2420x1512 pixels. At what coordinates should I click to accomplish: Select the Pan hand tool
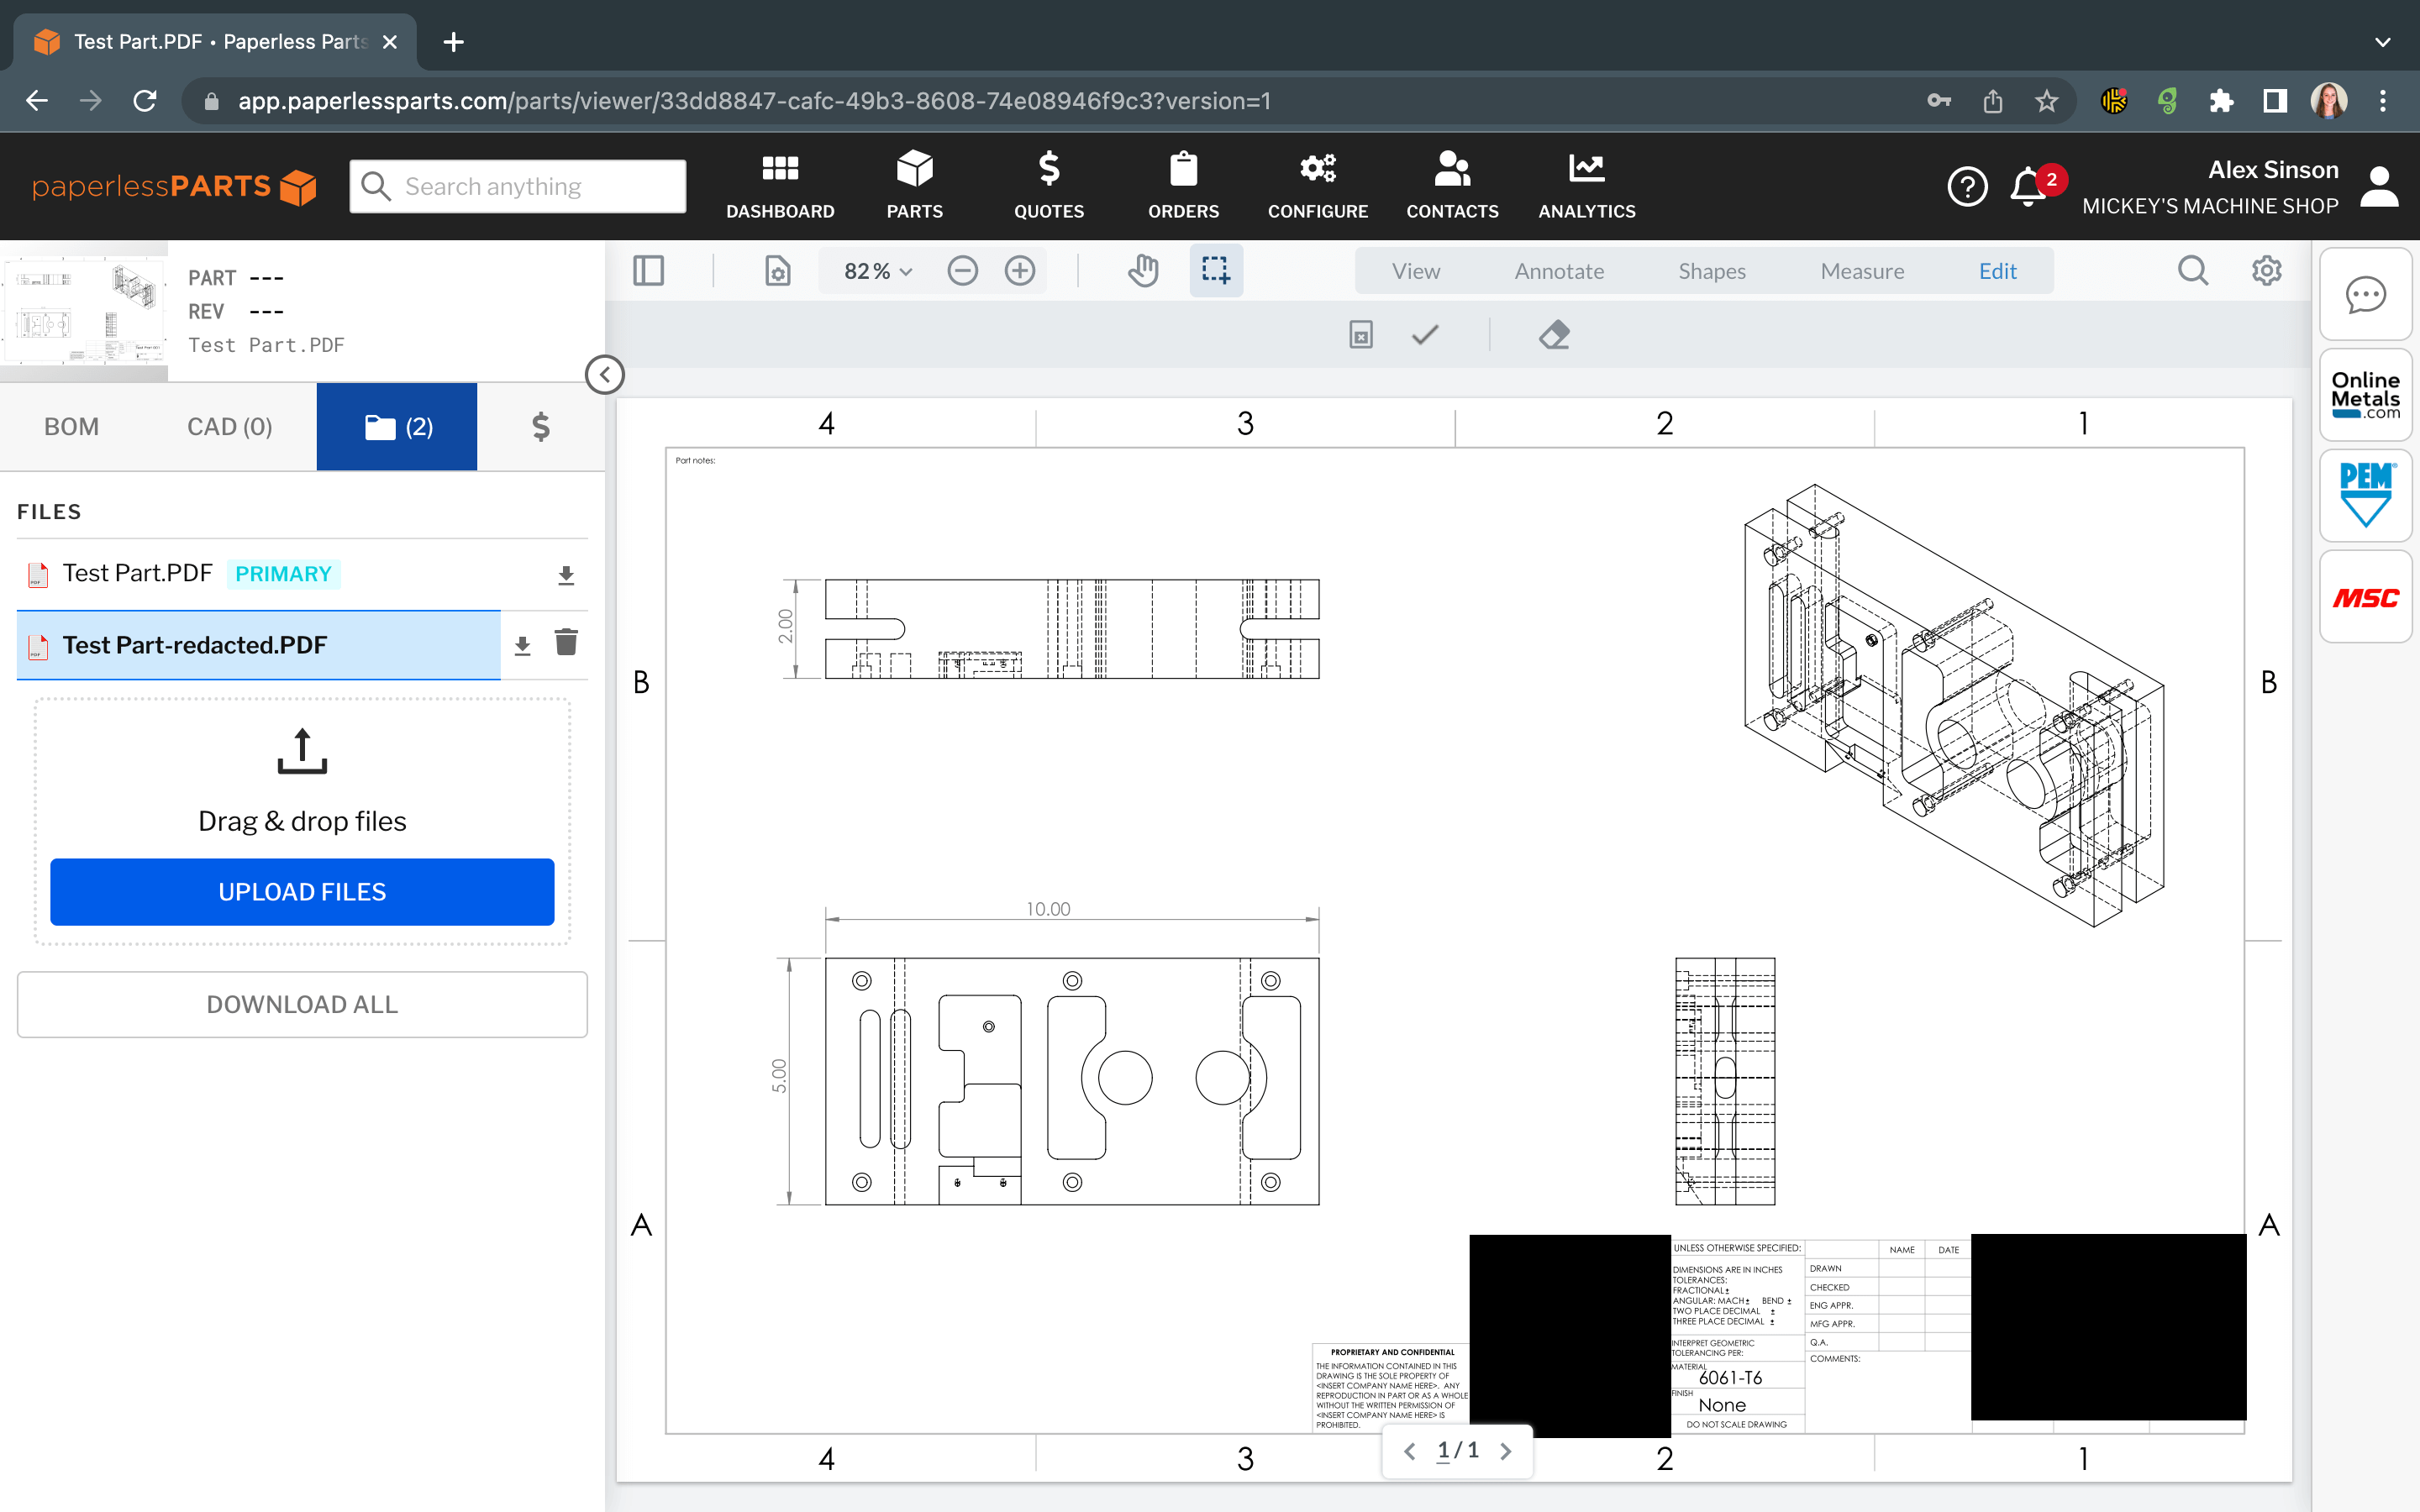click(x=1143, y=270)
